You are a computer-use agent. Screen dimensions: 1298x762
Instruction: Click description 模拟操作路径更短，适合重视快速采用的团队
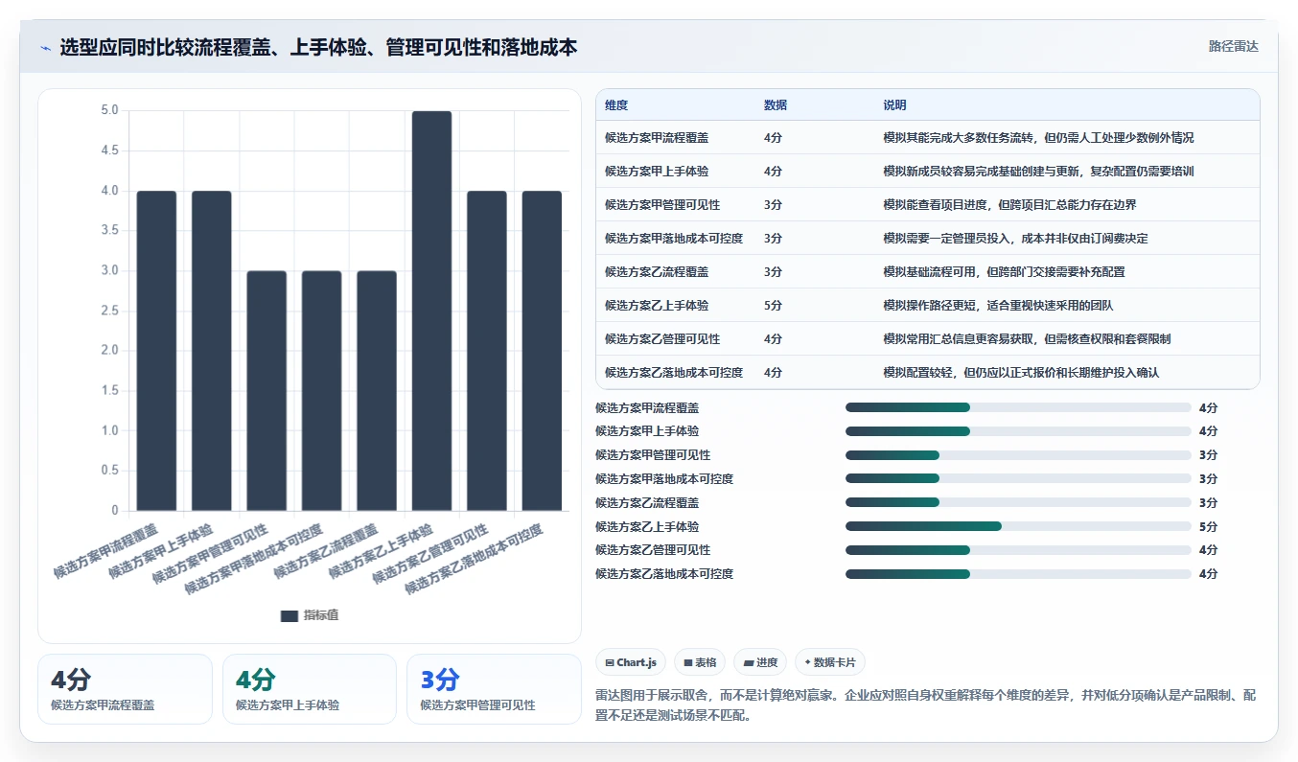click(998, 306)
